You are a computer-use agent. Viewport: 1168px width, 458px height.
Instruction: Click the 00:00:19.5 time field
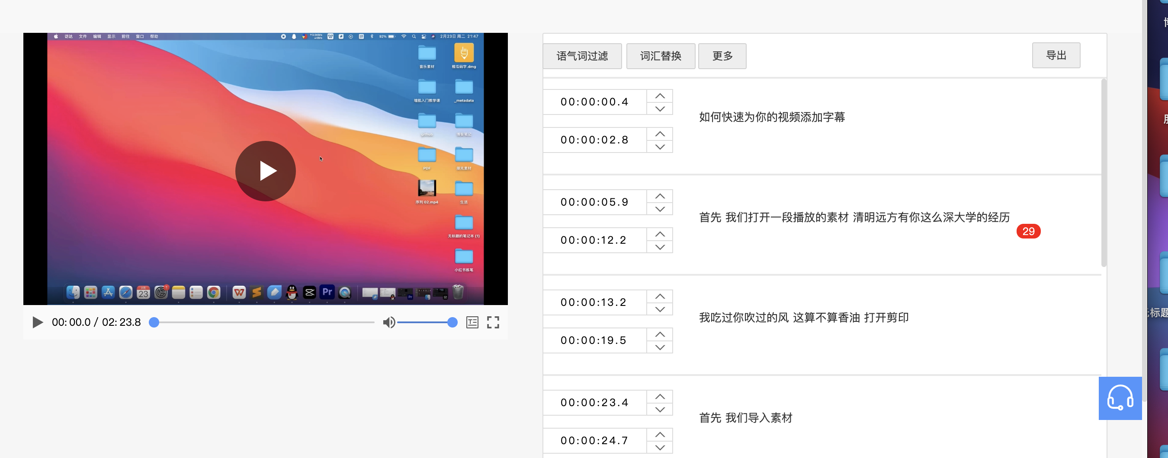(594, 340)
